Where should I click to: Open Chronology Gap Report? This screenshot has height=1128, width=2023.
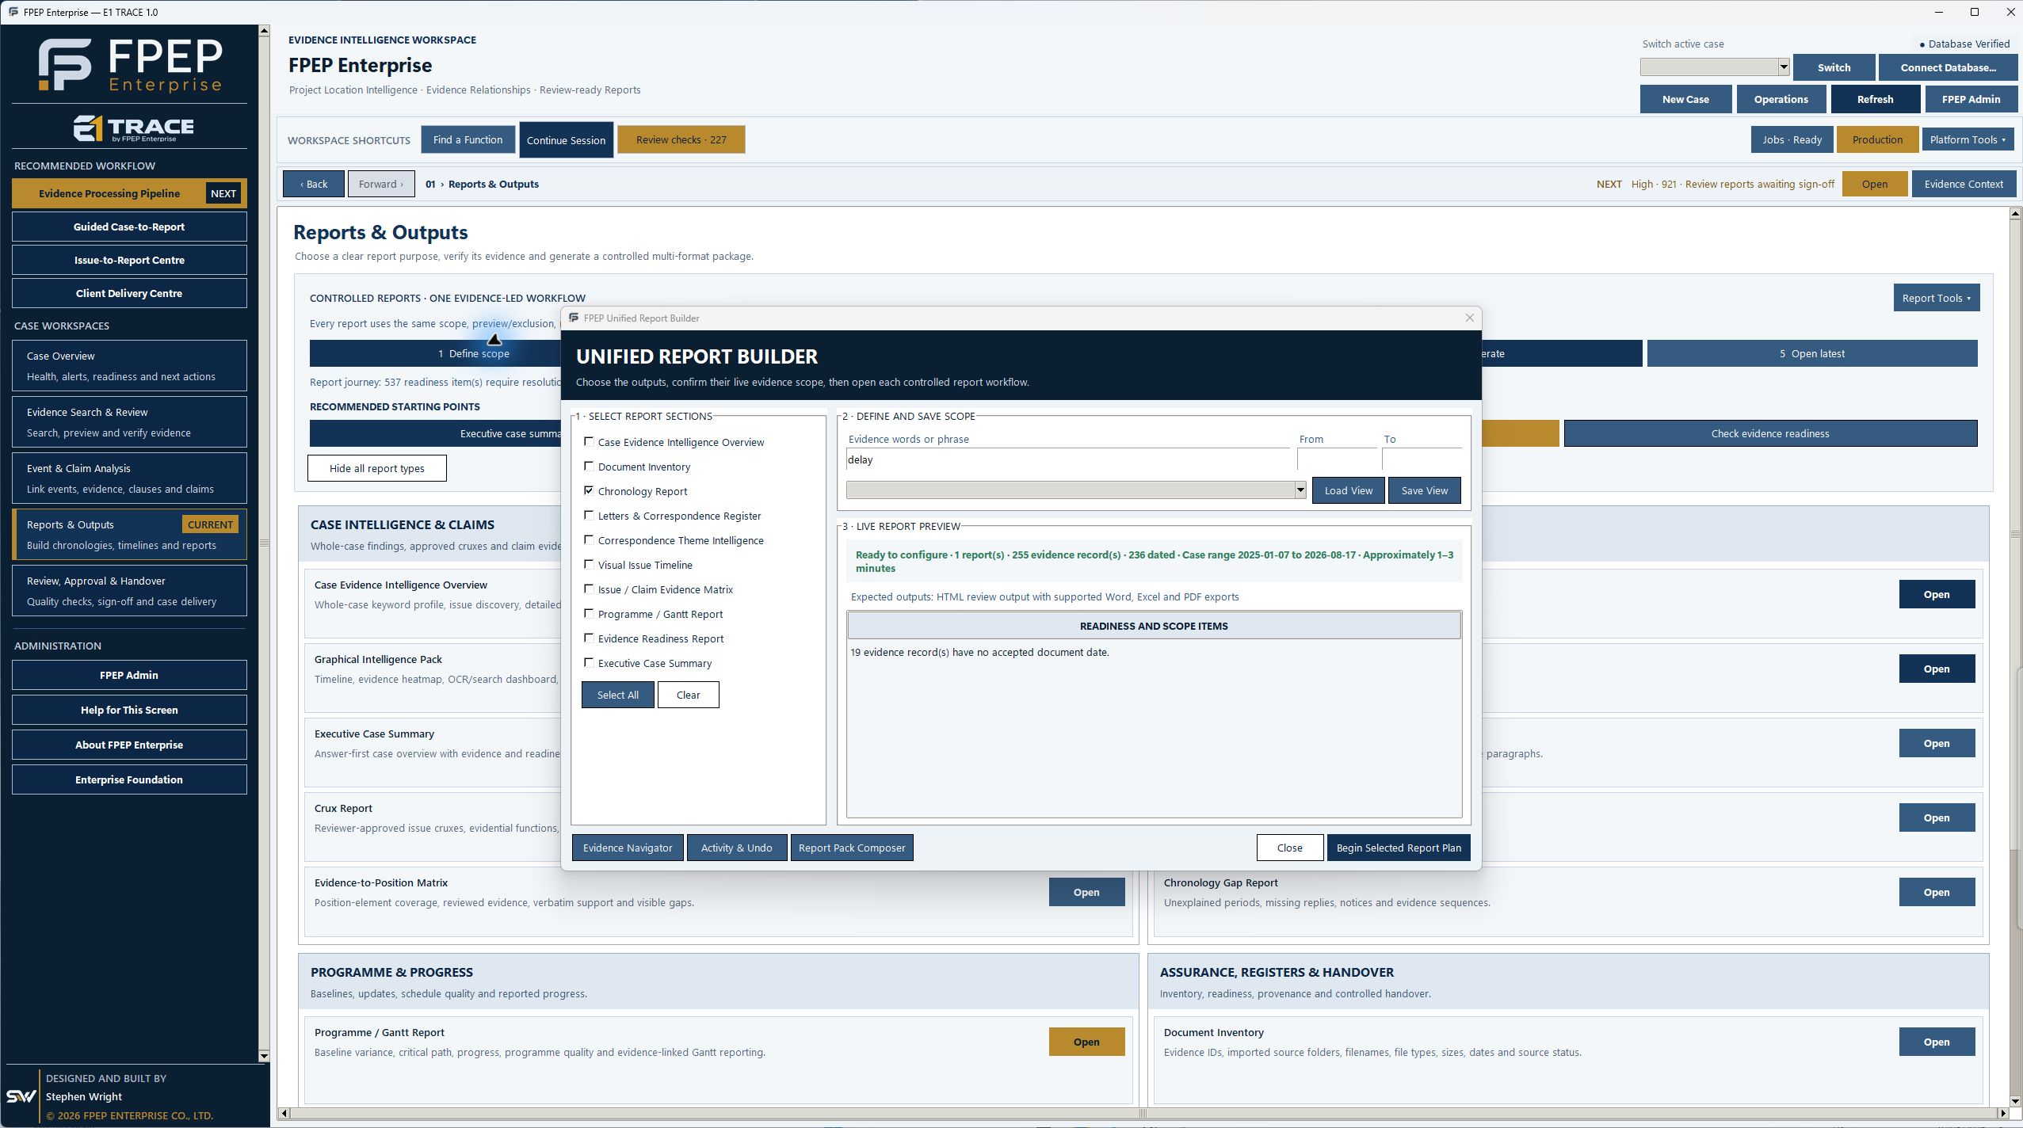pos(1936,893)
